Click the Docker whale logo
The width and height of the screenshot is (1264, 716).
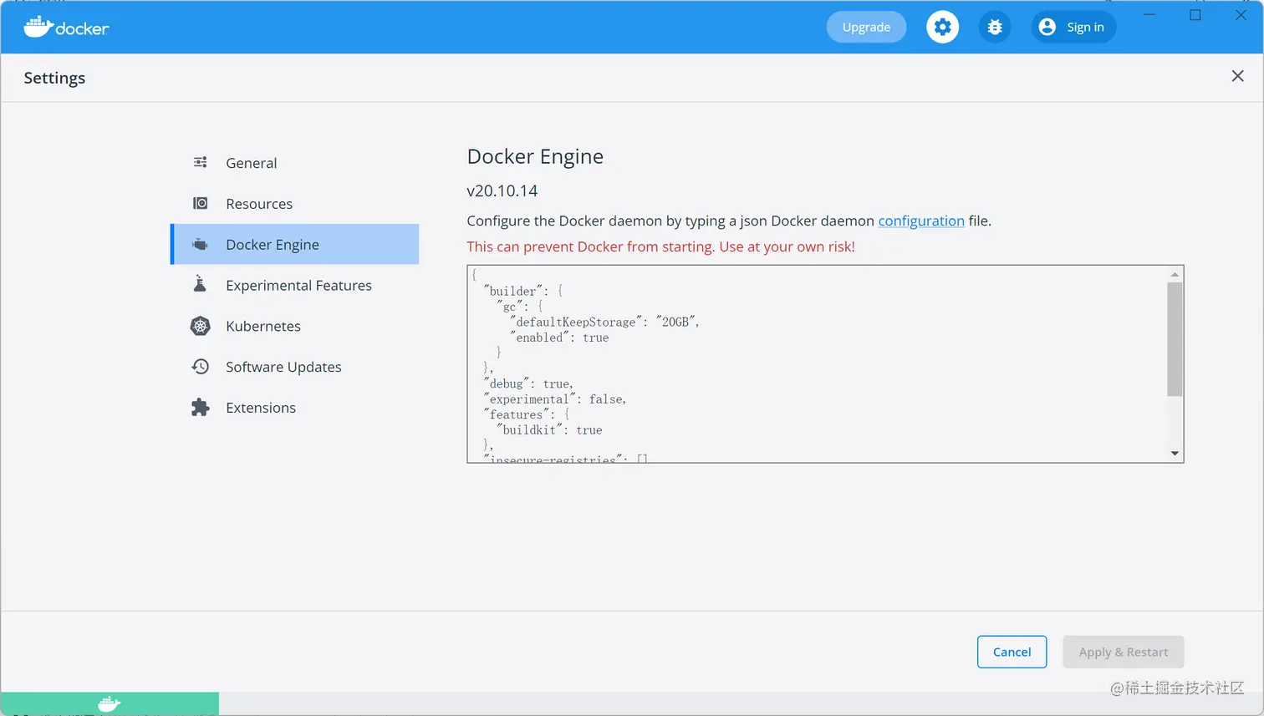click(x=66, y=27)
